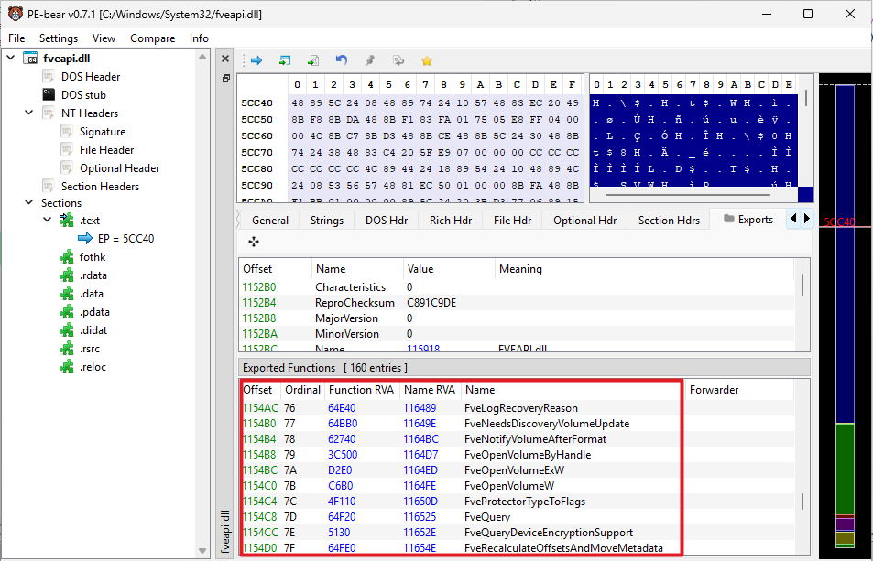Click the .rsrc section puzzle icon
This screenshot has height=561, width=873.
click(x=66, y=349)
